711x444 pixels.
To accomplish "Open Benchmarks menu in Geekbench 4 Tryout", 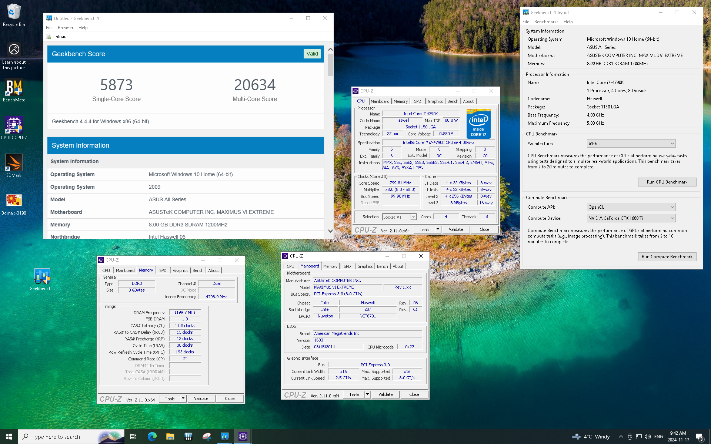I will (546, 22).
